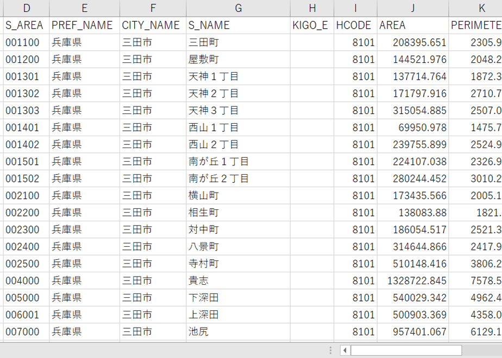This screenshot has height=358, width=502.
Task: Select the cell with area 1328722.845
Action: point(413,280)
